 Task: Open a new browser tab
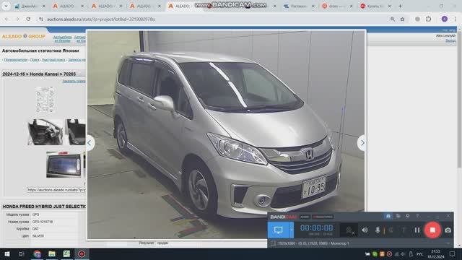(400, 6)
